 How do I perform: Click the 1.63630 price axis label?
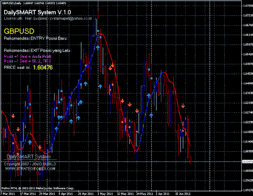coord(248,93)
